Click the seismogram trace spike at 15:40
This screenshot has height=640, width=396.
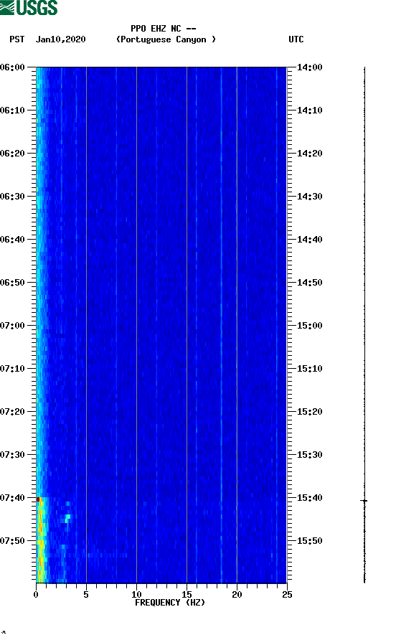pyautogui.click(x=364, y=500)
